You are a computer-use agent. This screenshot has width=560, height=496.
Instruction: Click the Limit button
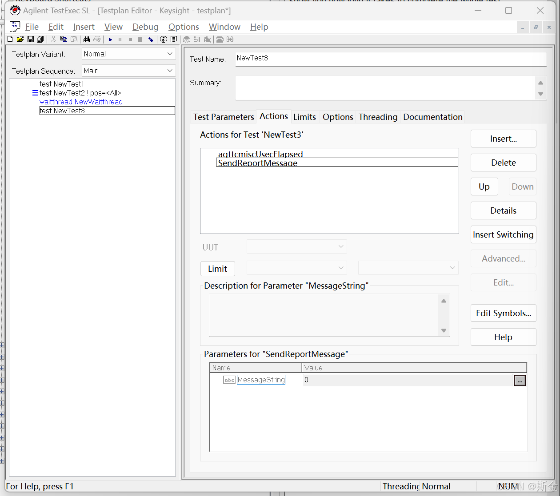tap(218, 269)
